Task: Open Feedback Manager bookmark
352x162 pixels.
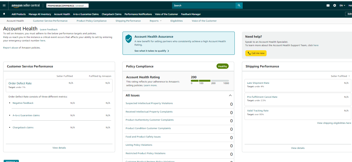Action: [191, 14]
